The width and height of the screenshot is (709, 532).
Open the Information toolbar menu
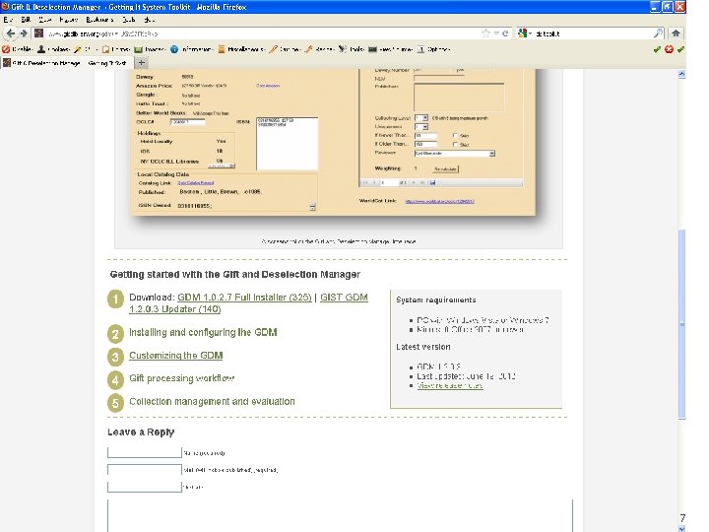click(x=191, y=49)
